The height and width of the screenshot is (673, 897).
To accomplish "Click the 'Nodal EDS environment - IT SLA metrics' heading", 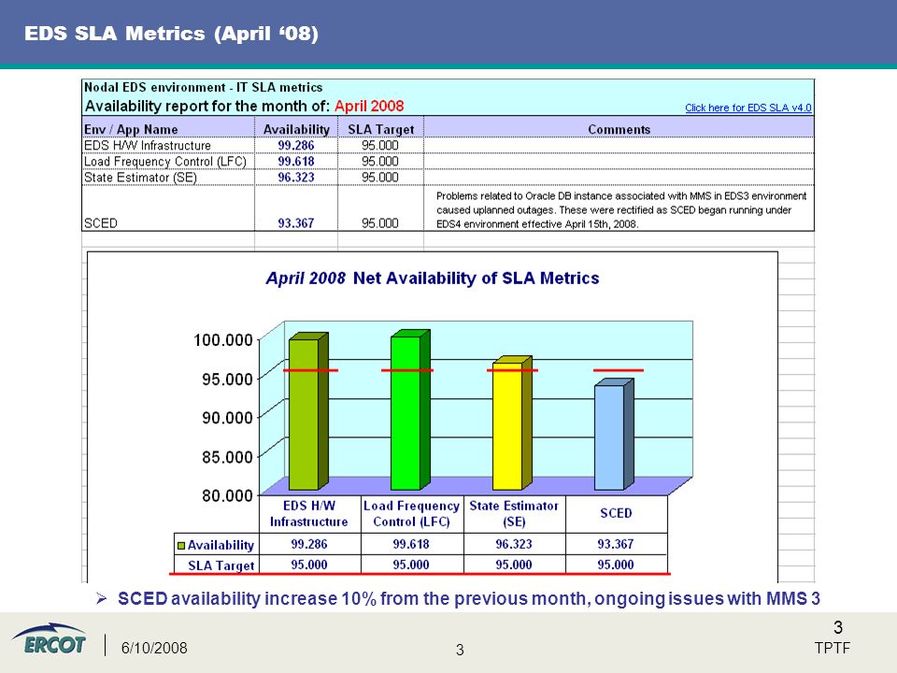I will [203, 88].
